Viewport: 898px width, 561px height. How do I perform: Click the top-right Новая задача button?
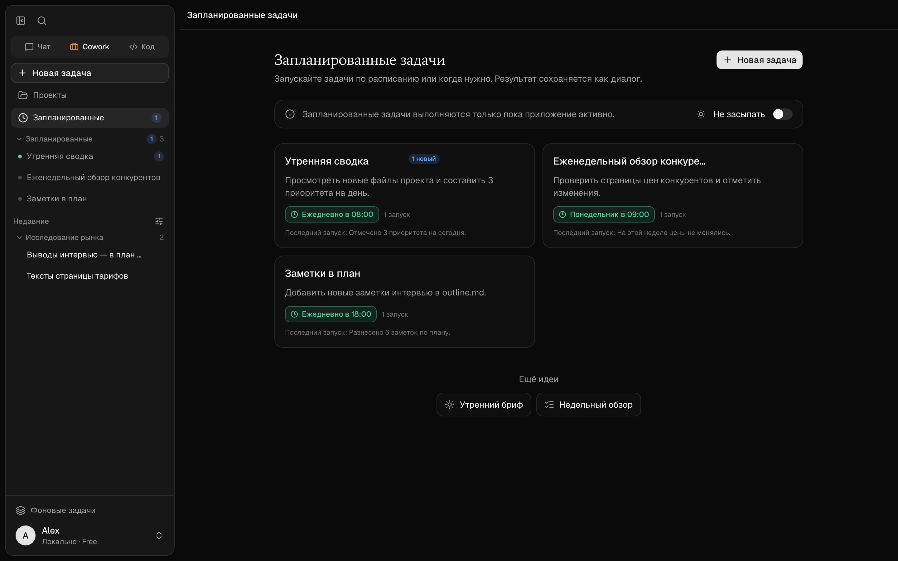(759, 60)
